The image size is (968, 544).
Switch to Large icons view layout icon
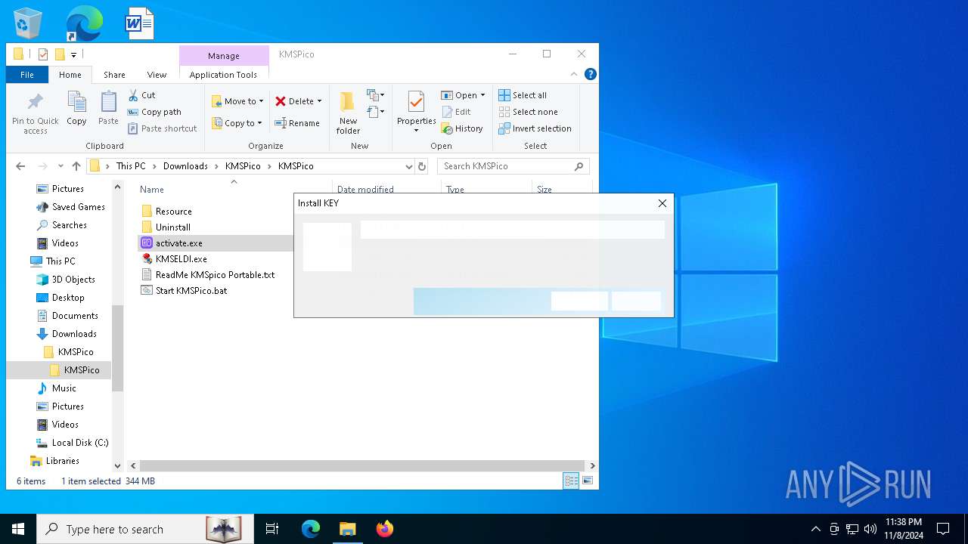[x=587, y=481]
